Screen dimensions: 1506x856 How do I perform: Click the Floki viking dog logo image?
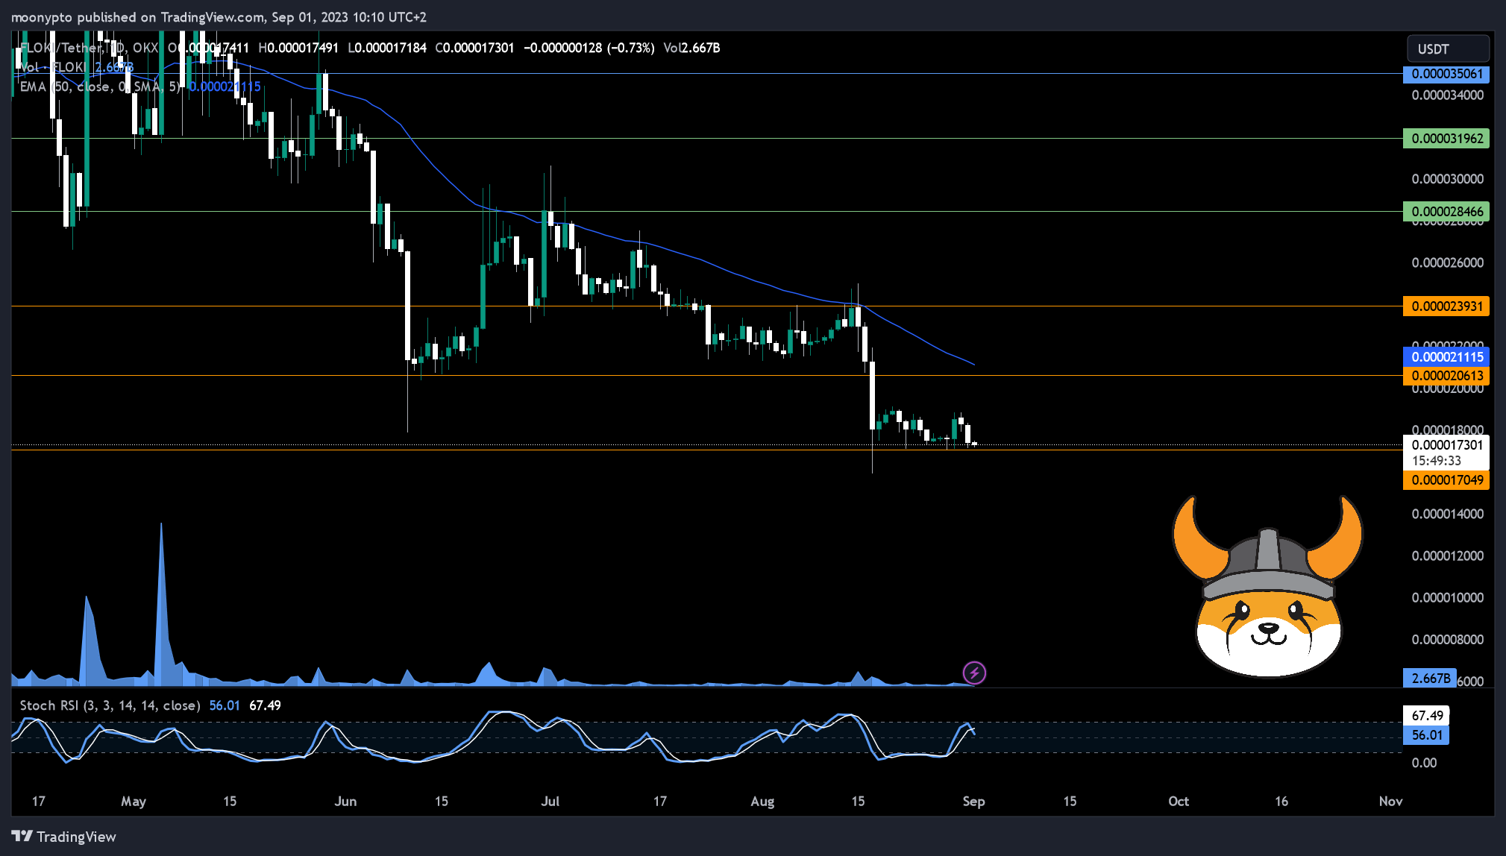pos(1267,587)
